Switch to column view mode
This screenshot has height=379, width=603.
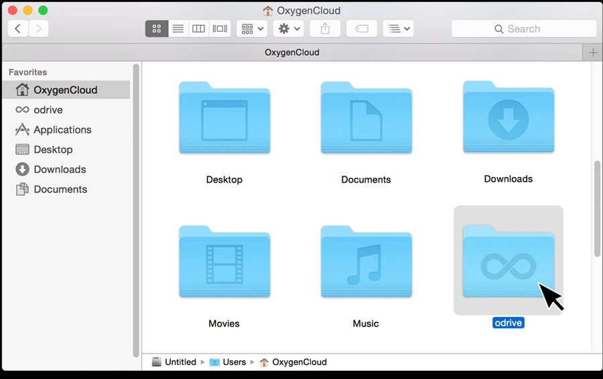(x=198, y=29)
